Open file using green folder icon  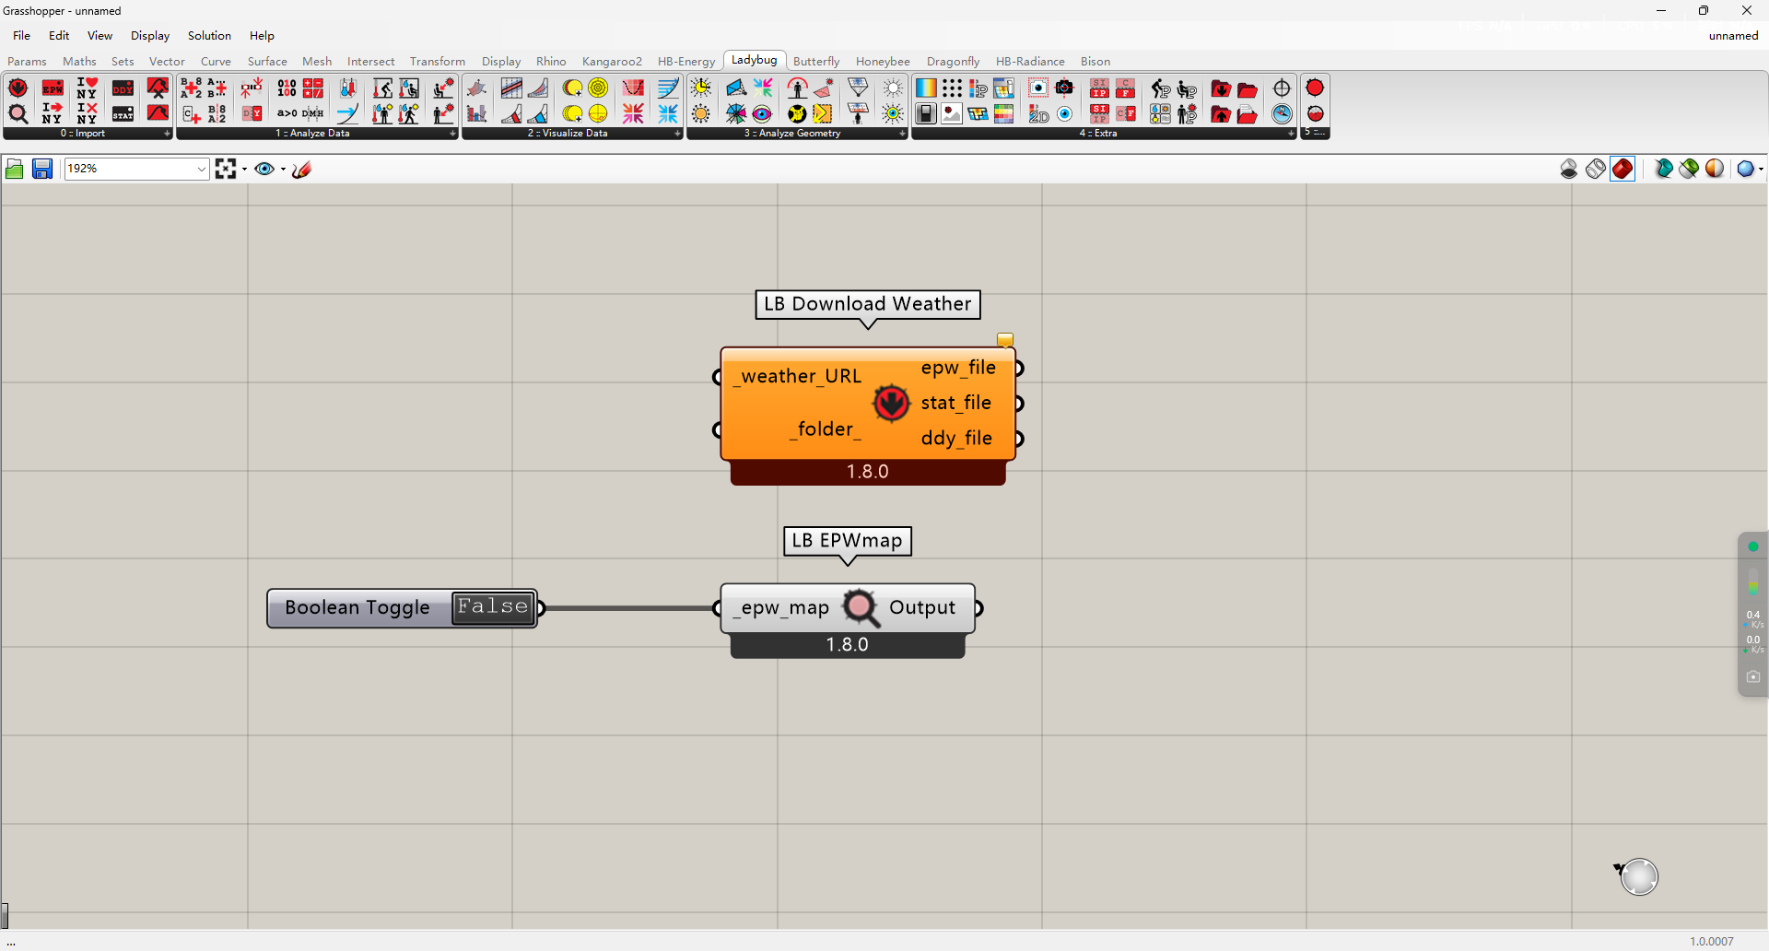15,169
